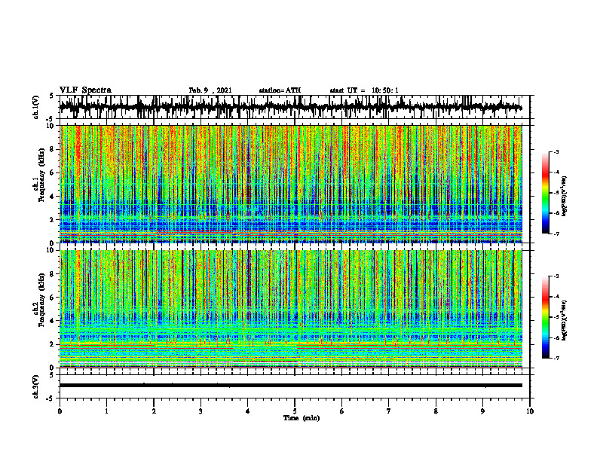Click the "-7" label on ch.2 color bar

pos(556,358)
